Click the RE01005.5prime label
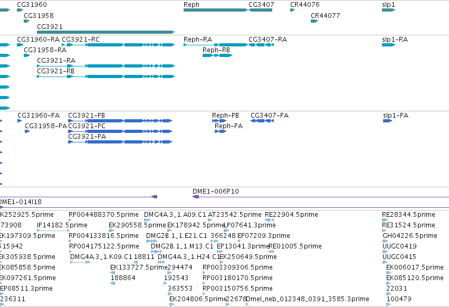This screenshot has width=449, height=307. tap(295, 246)
